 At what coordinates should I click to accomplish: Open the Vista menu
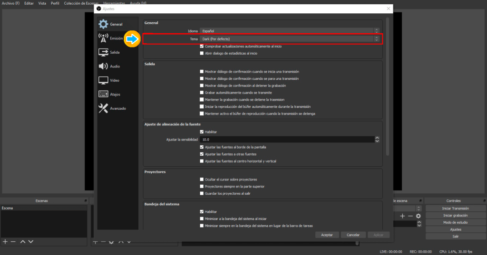coord(42,3)
